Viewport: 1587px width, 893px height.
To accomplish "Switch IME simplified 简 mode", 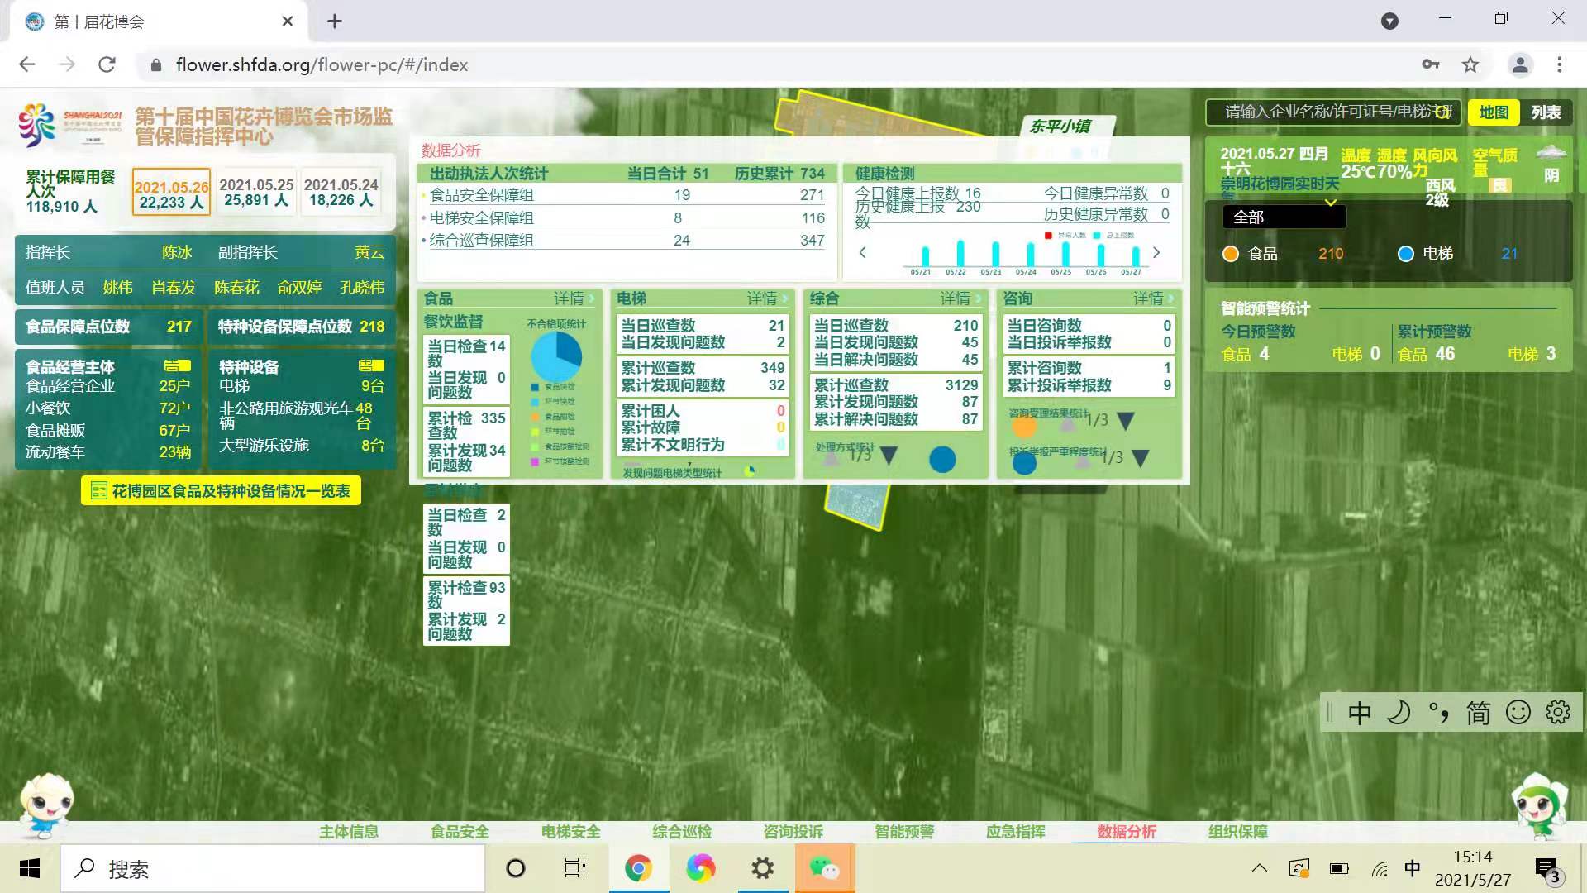I will [1478, 713].
